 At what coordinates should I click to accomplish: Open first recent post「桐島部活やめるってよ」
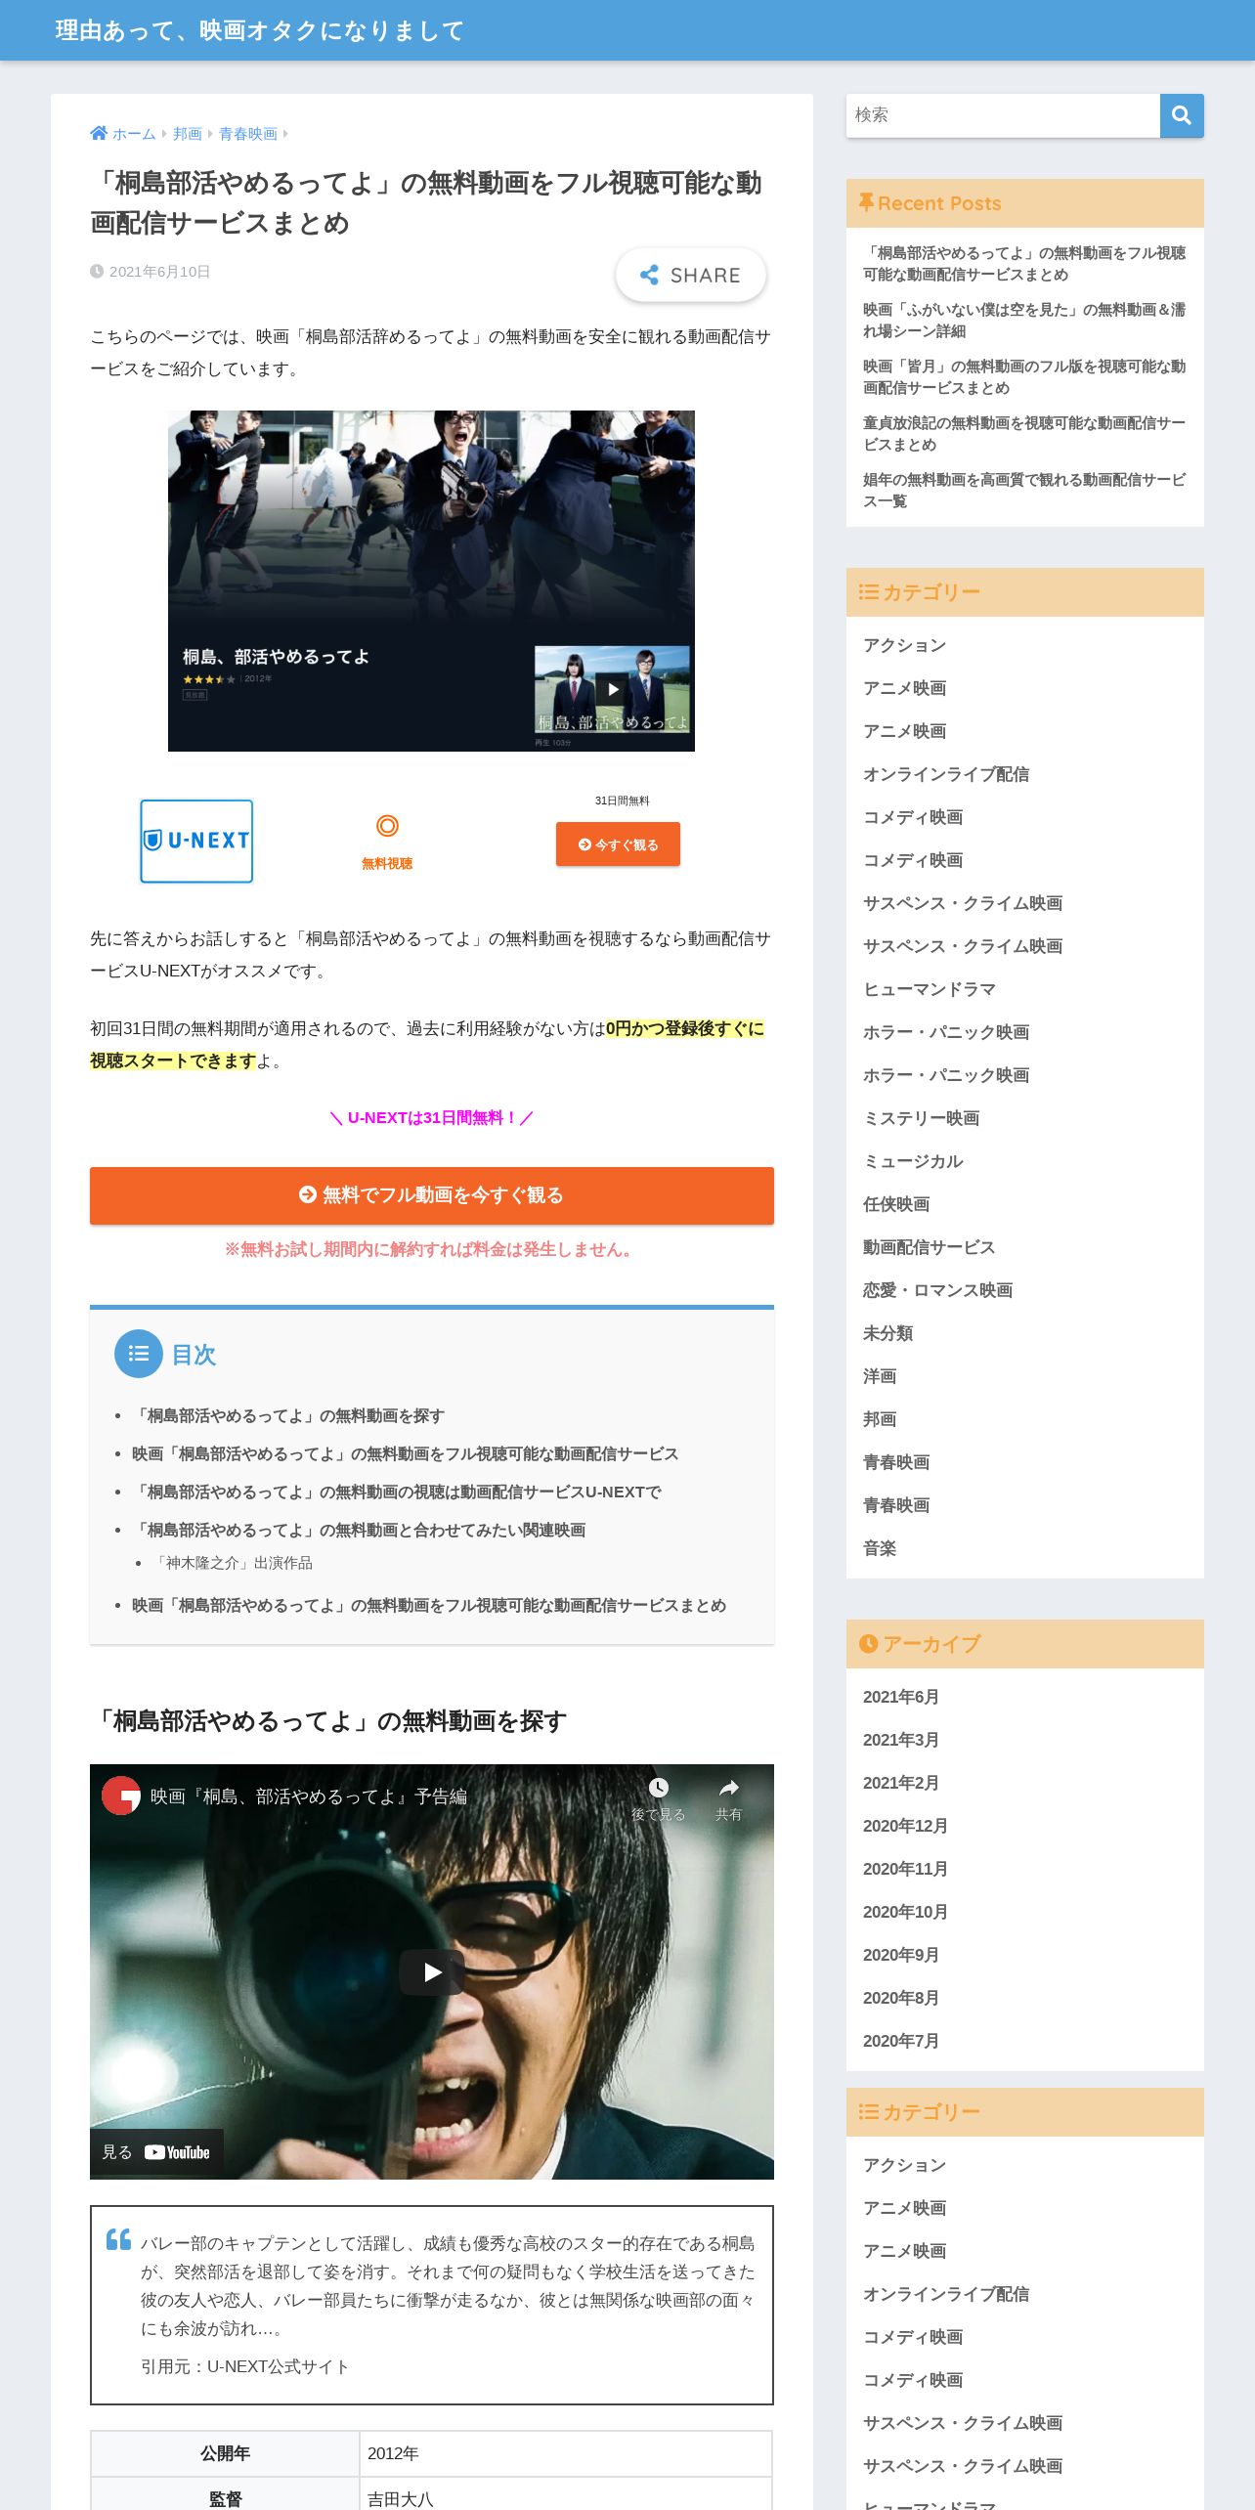coord(1024,264)
